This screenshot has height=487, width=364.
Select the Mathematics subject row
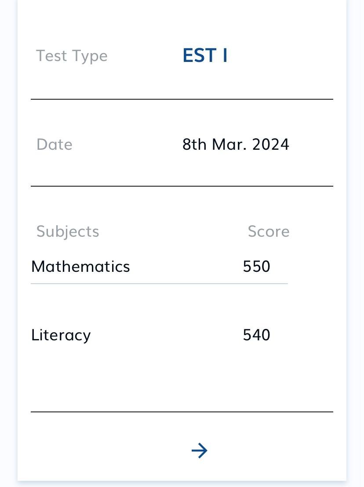click(x=159, y=267)
